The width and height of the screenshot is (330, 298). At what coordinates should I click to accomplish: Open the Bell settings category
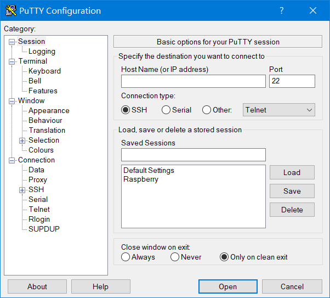[35, 81]
